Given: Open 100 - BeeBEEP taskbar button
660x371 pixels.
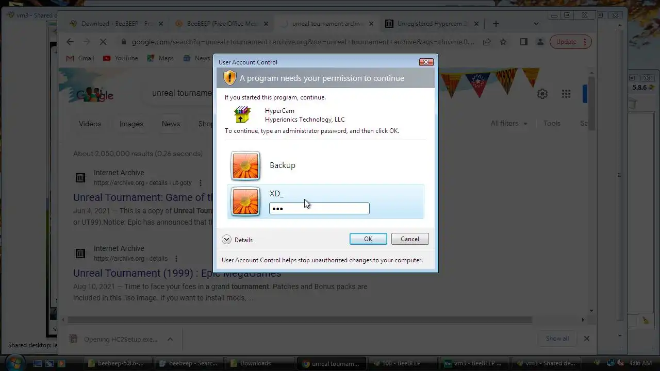Looking at the screenshot, I should pyautogui.click(x=403, y=363).
